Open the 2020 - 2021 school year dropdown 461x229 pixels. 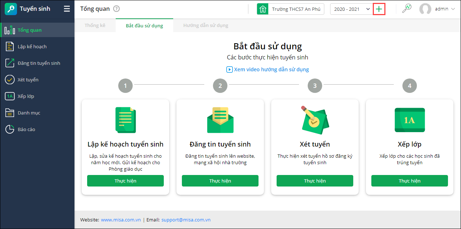coord(351,9)
